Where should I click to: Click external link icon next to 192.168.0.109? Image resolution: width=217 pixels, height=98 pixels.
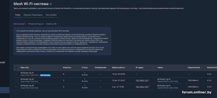tap(149, 87)
